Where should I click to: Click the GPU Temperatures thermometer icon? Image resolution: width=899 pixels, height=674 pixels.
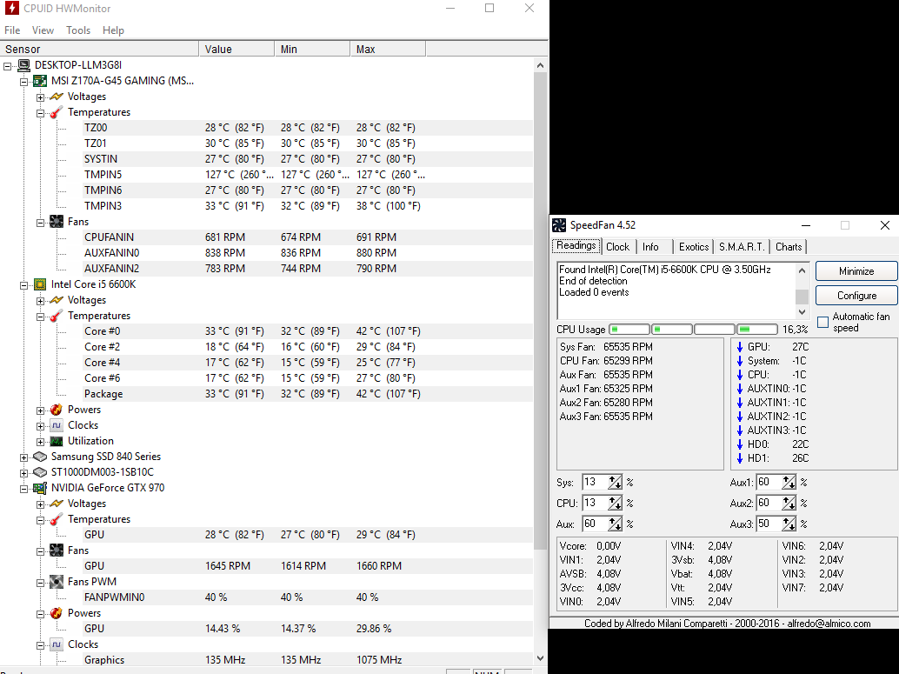tap(57, 519)
